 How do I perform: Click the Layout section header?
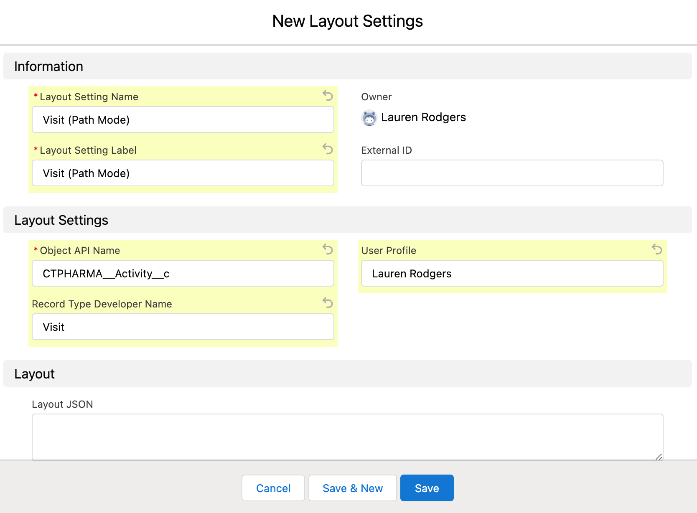(34, 373)
